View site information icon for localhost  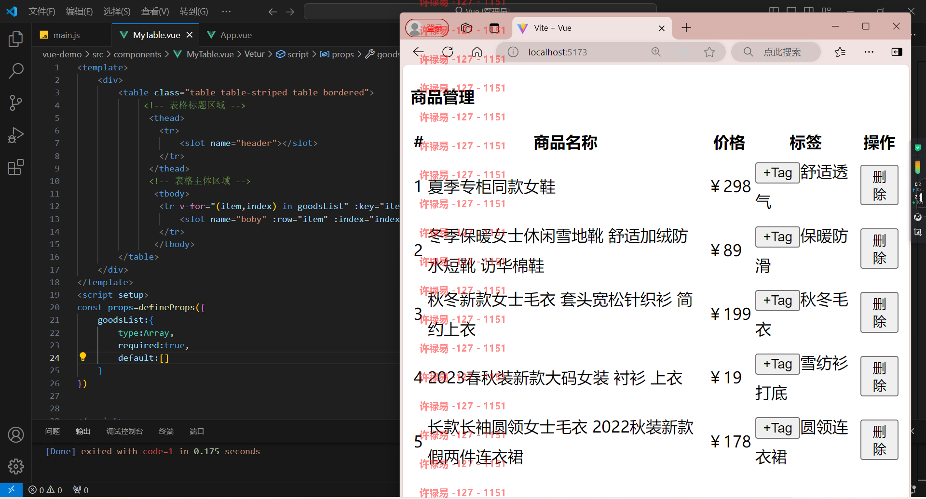(x=513, y=52)
